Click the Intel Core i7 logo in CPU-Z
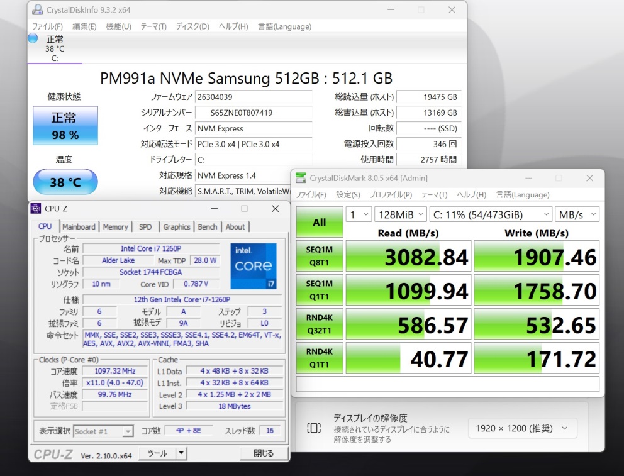Viewport: 624px width, 476px height. [x=253, y=266]
